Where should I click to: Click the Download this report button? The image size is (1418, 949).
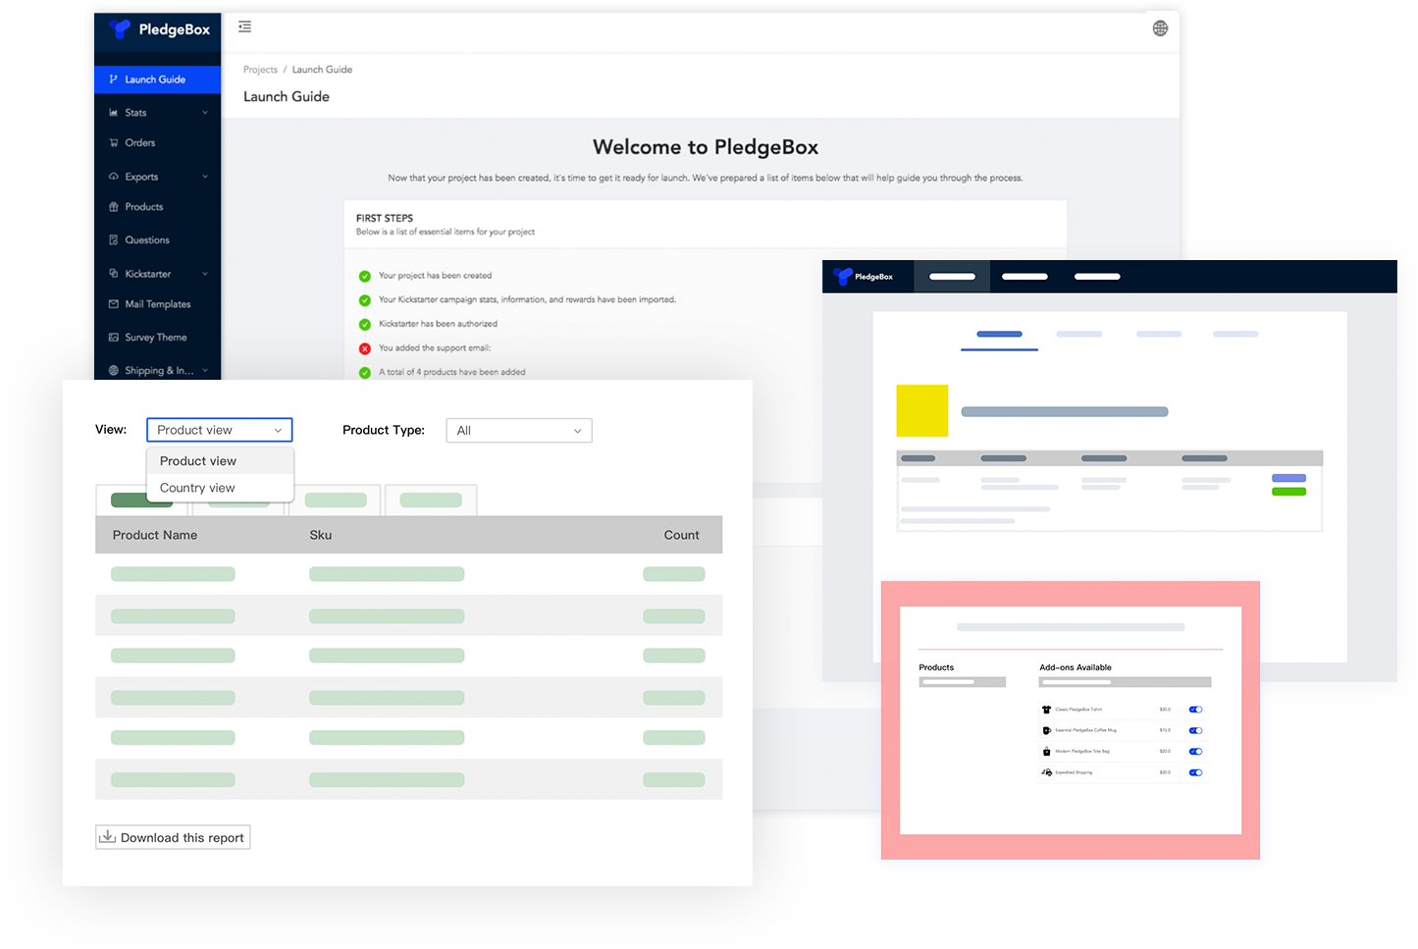[172, 836]
